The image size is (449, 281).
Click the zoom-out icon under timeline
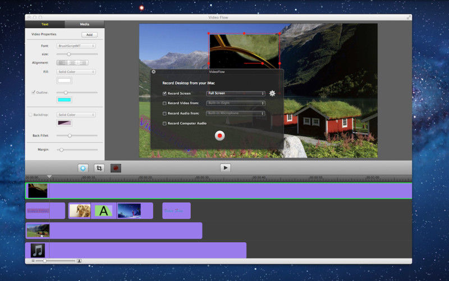(x=33, y=261)
